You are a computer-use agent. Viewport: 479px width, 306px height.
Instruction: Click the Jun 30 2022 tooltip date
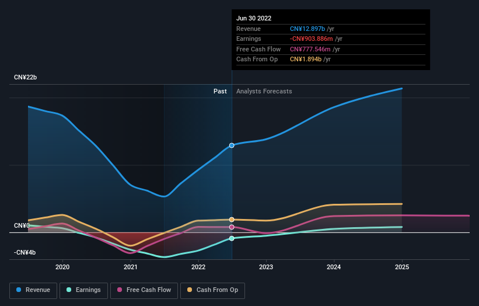pos(254,18)
